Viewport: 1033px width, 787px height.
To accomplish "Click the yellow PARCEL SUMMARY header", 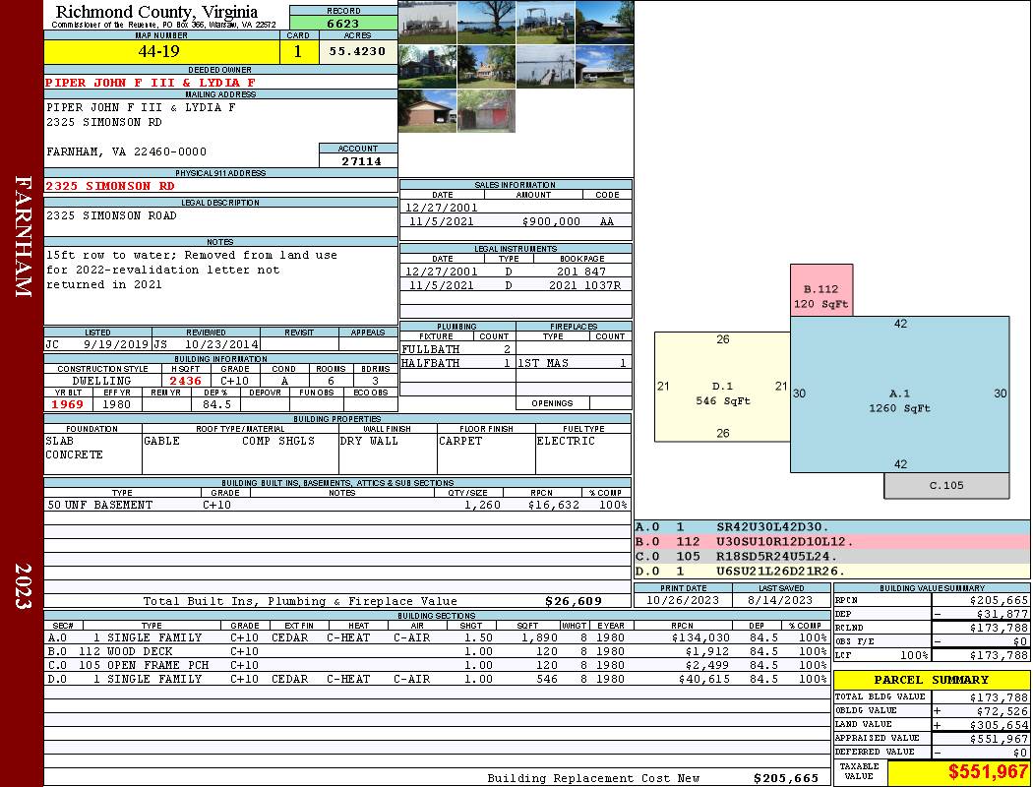I will (932, 680).
